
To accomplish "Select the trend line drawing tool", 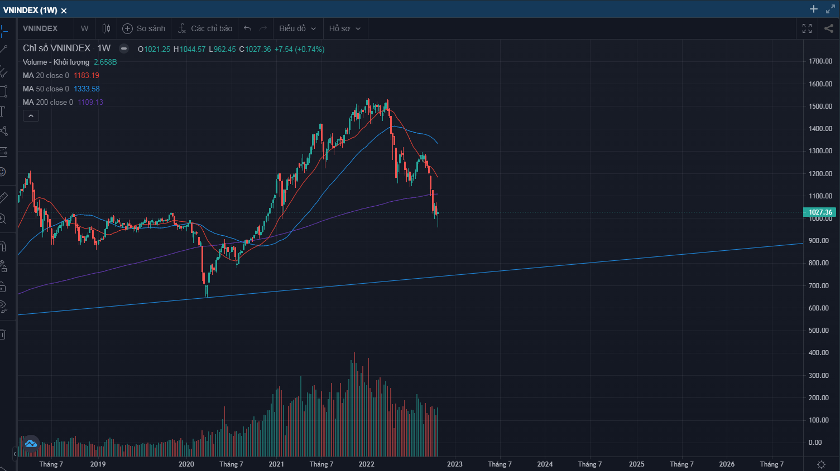I will coord(3,50).
